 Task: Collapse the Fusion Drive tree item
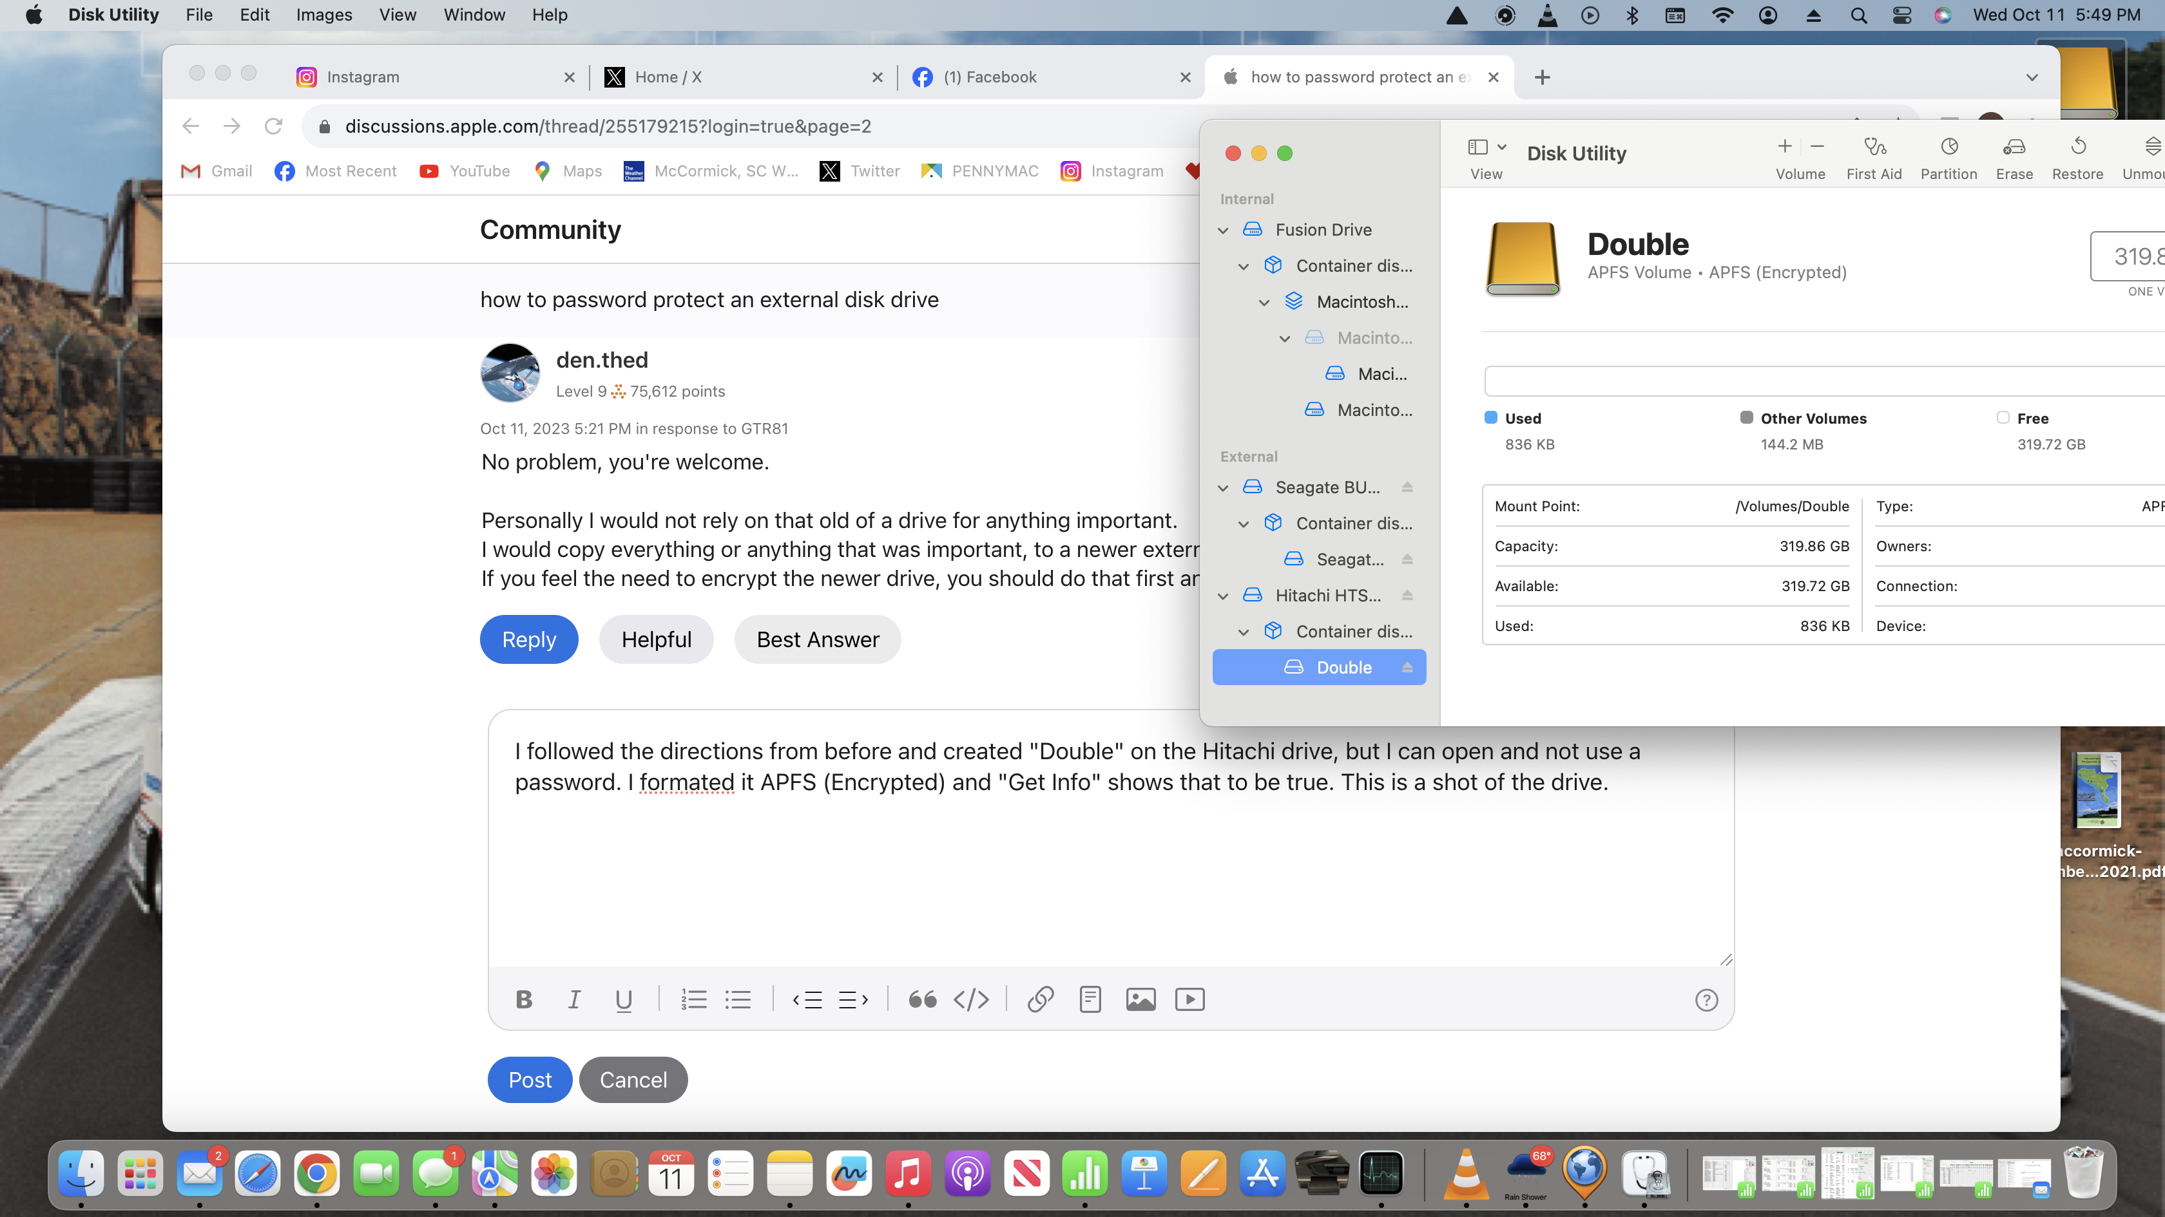(x=1223, y=230)
